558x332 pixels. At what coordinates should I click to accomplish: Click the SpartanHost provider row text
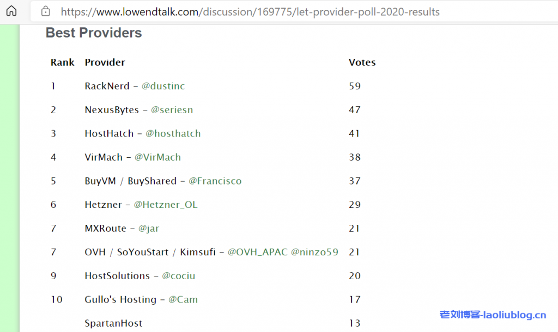point(113,323)
